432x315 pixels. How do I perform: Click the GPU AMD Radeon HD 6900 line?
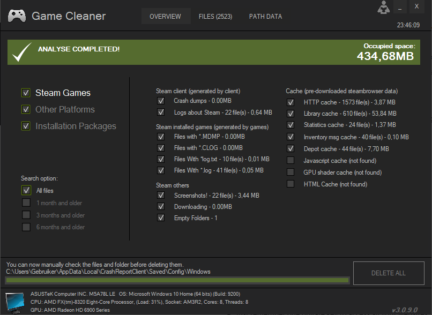coord(70,310)
